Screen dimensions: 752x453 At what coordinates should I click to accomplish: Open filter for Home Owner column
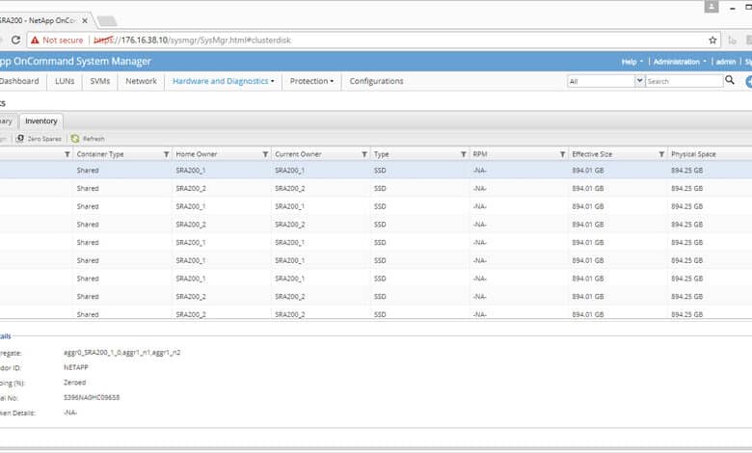point(265,154)
